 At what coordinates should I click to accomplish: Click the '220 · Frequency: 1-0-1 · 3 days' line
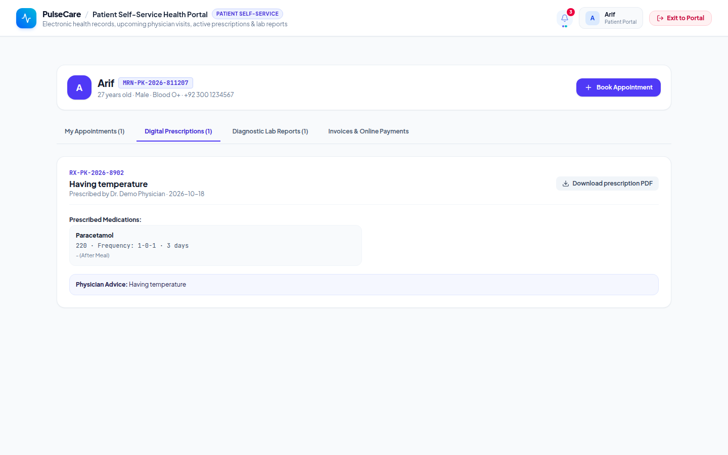[132, 246]
